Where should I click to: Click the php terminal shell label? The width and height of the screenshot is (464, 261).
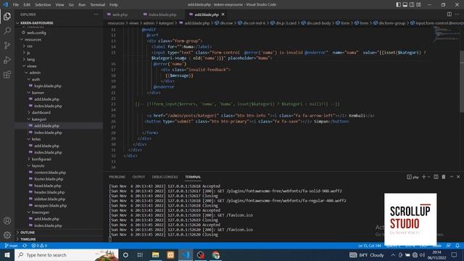[413, 177]
